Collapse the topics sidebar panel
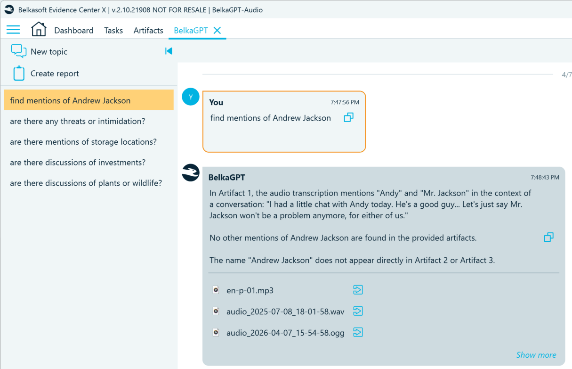The image size is (572, 369). click(169, 51)
